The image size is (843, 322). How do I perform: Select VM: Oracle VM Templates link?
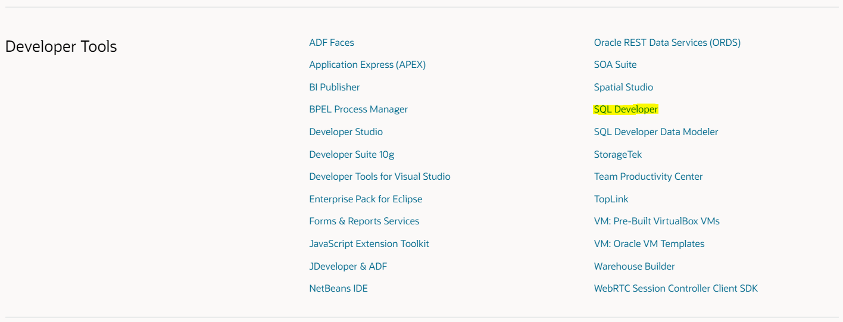[649, 243]
